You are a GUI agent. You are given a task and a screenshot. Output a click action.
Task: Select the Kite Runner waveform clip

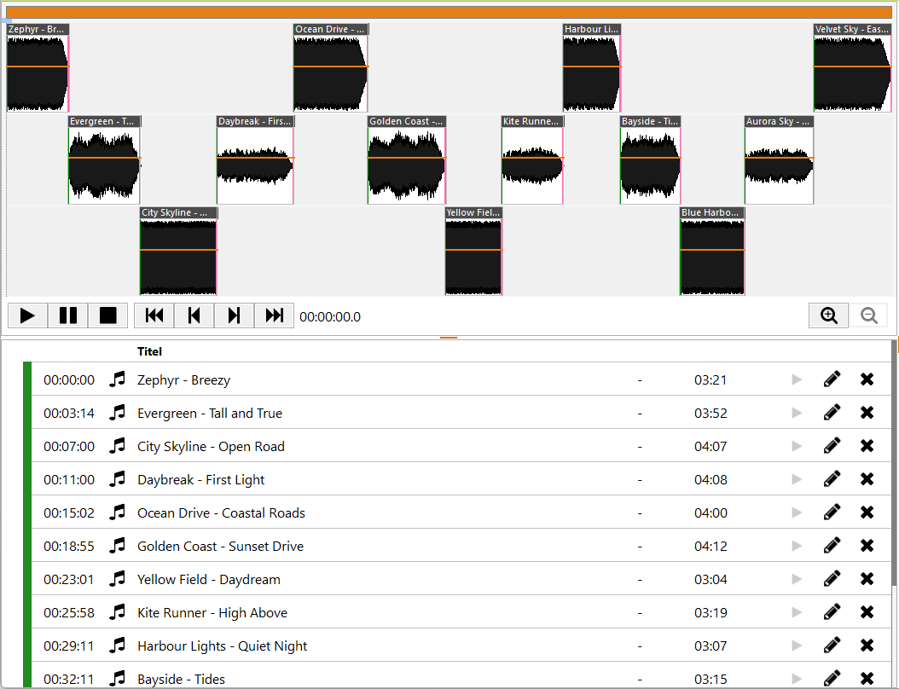pyautogui.click(x=532, y=159)
